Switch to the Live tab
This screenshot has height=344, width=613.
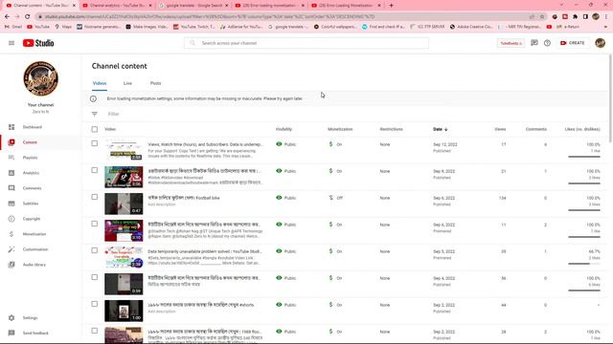[127, 83]
